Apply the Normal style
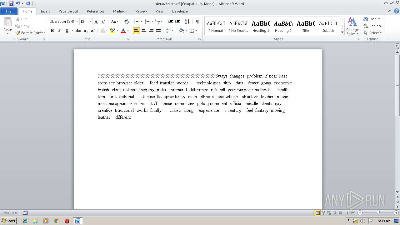 (216, 26)
